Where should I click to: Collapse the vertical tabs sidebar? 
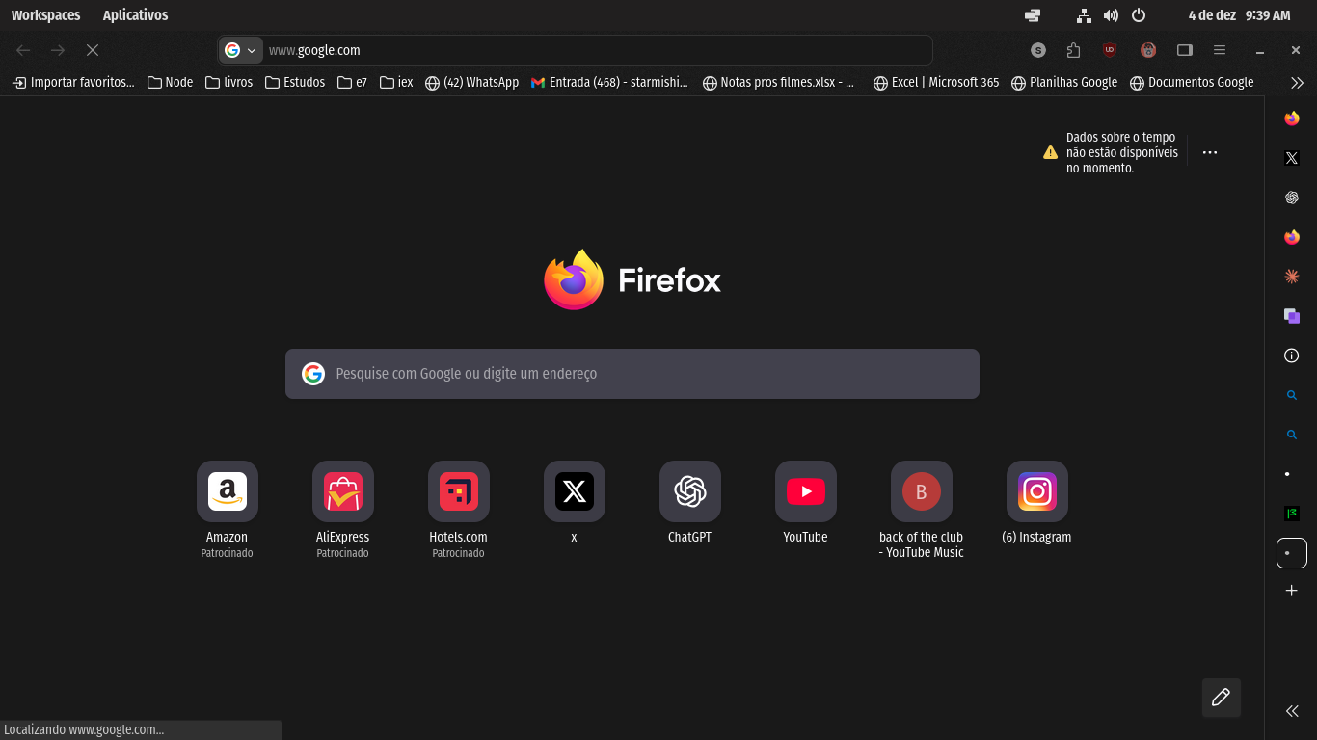[1292, 711]
